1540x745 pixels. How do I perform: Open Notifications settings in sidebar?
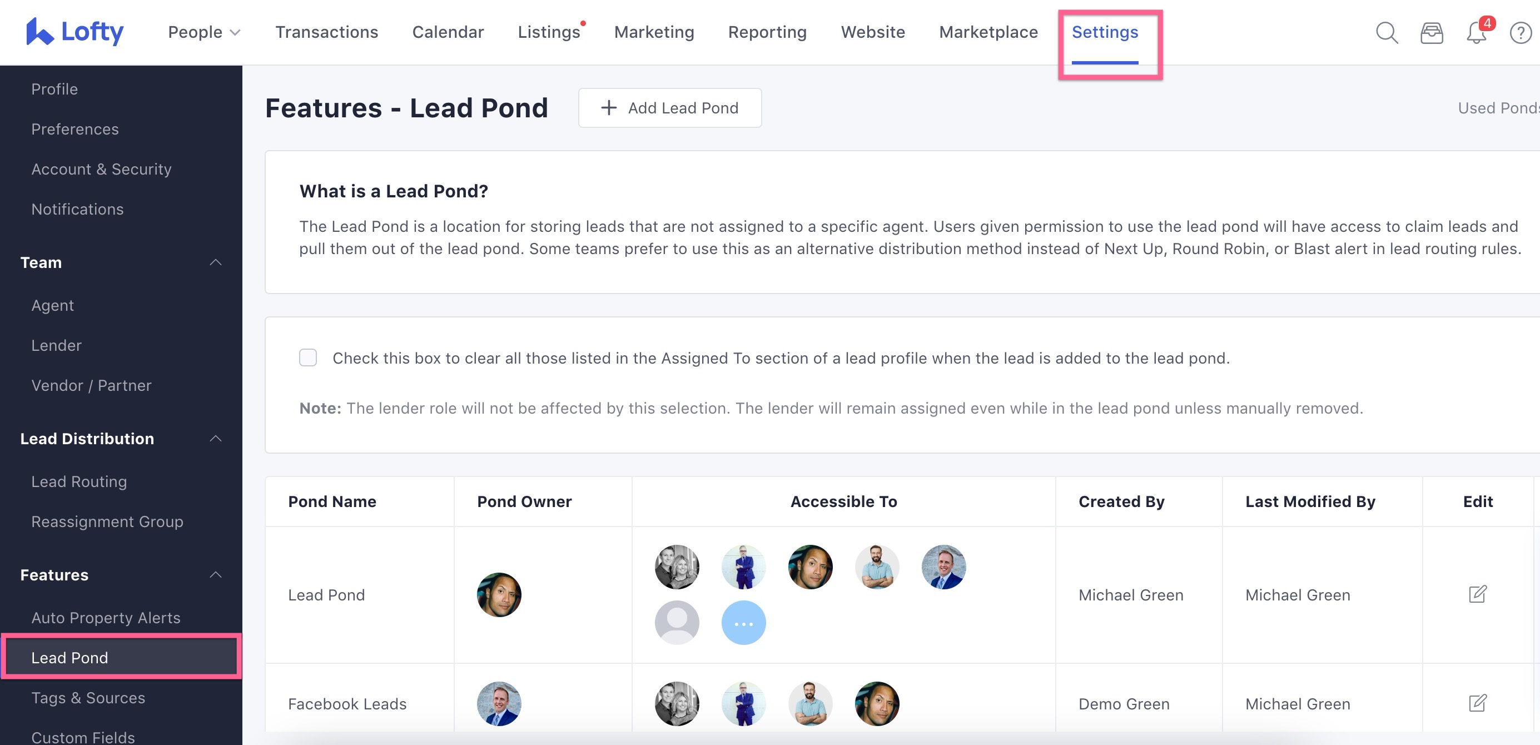point(77,209)
